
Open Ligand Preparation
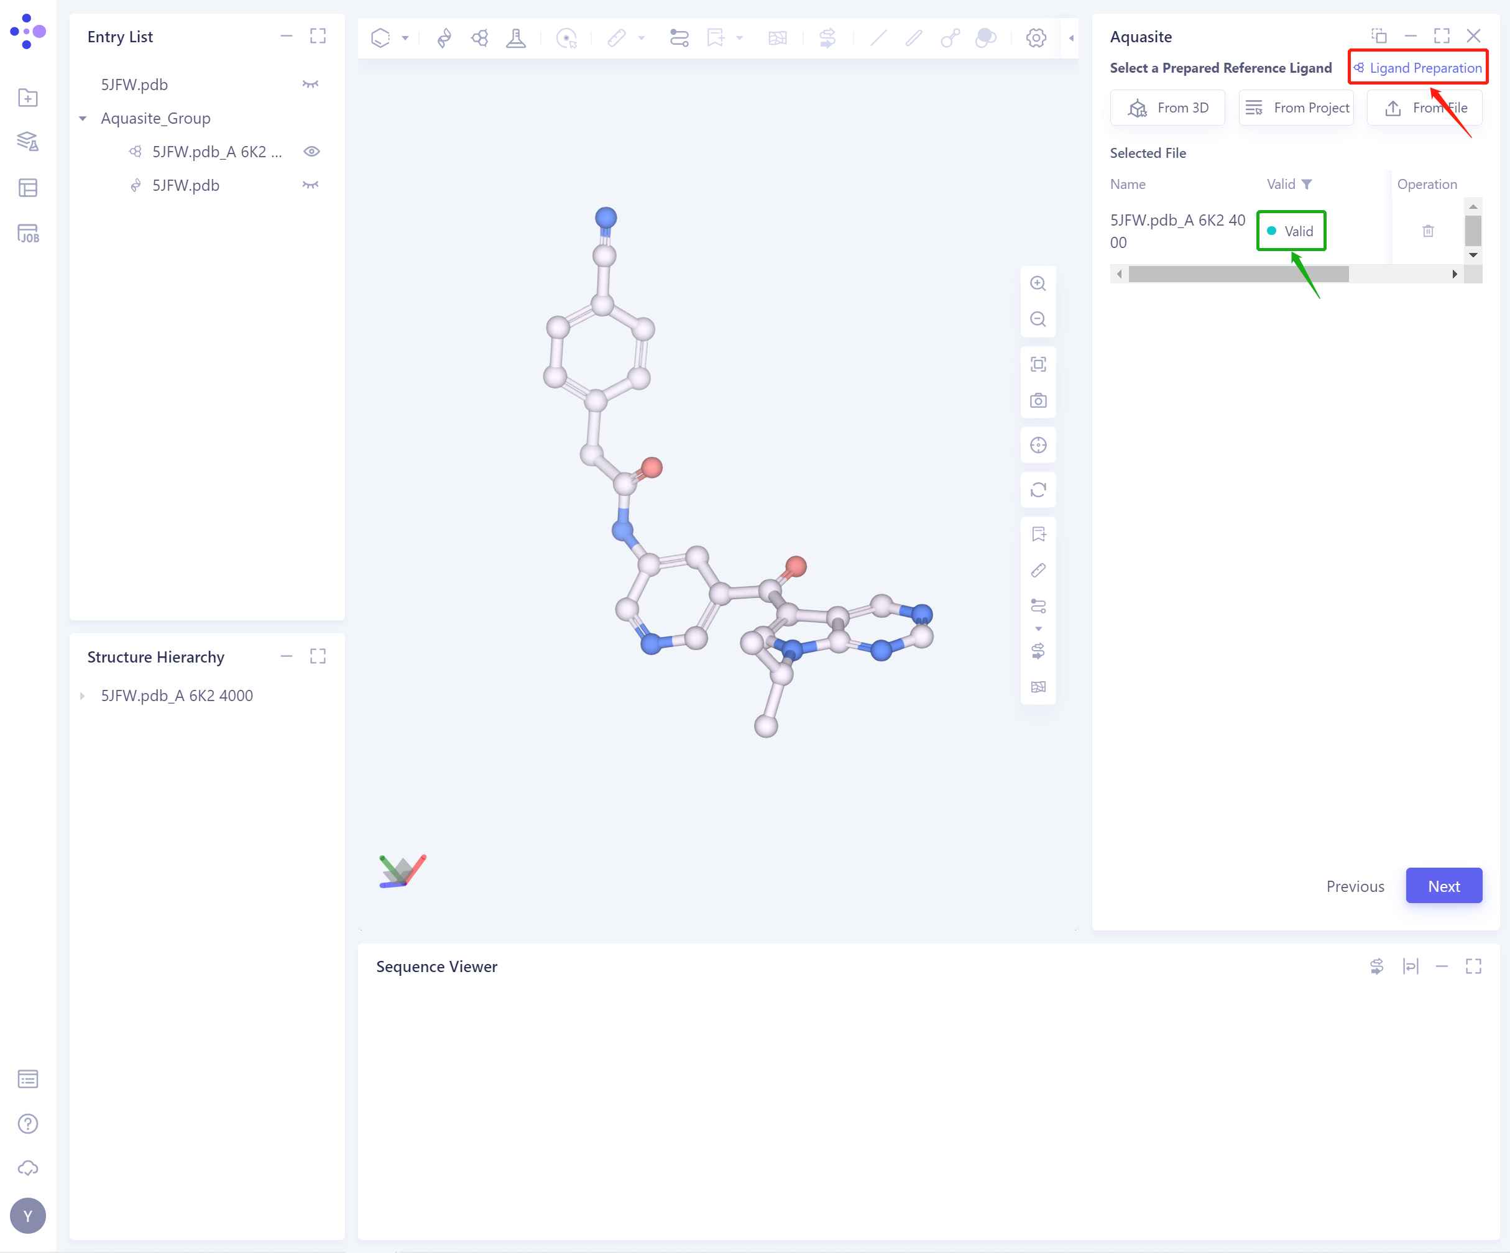click(x=1417, y=67)
